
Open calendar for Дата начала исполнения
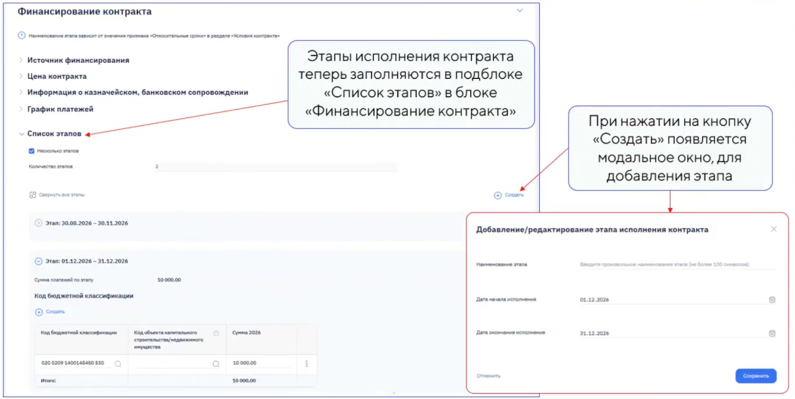pyautogui.click(x=772, y=300)
